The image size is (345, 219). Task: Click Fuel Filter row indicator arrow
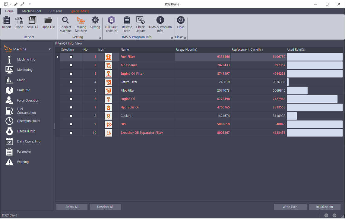pos(58,57)
